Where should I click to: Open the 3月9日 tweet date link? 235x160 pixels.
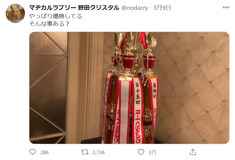pyautogui.click(x=162, y=8)
